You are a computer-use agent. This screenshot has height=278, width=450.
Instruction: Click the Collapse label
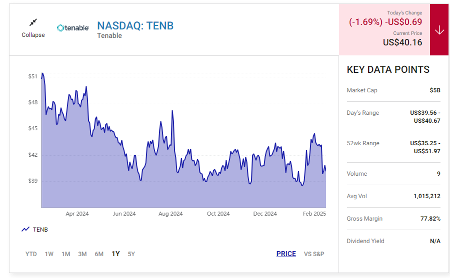pyautogui.click(x=33, y=35)
